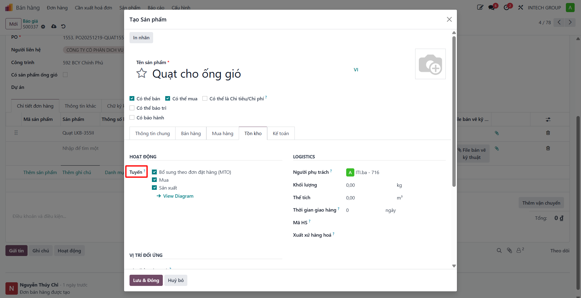
Task: Click Huỷ bỏ button
Action: [x=176, y=280]
